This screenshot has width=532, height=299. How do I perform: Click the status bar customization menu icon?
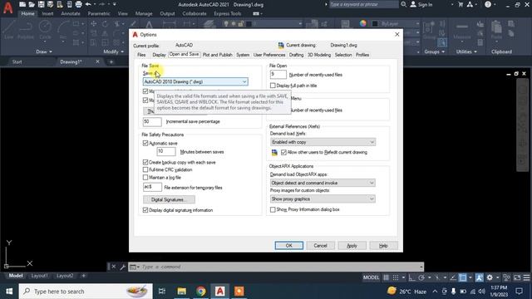(526, 277)
